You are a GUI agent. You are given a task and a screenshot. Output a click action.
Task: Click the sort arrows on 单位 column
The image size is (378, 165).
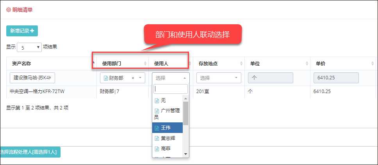(x=307, y=63)
